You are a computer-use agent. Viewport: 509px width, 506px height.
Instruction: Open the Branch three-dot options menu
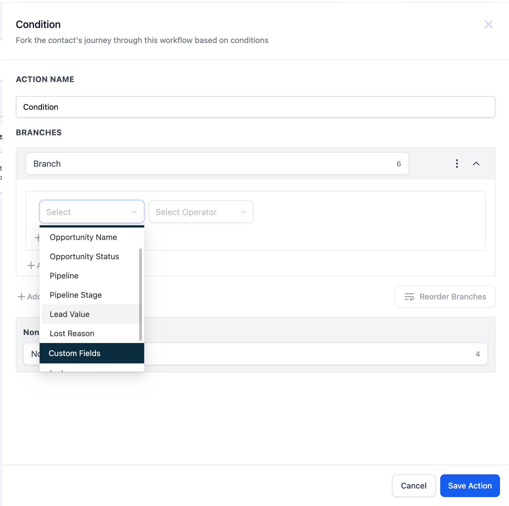pyautogui.click(x=457, y=164)
